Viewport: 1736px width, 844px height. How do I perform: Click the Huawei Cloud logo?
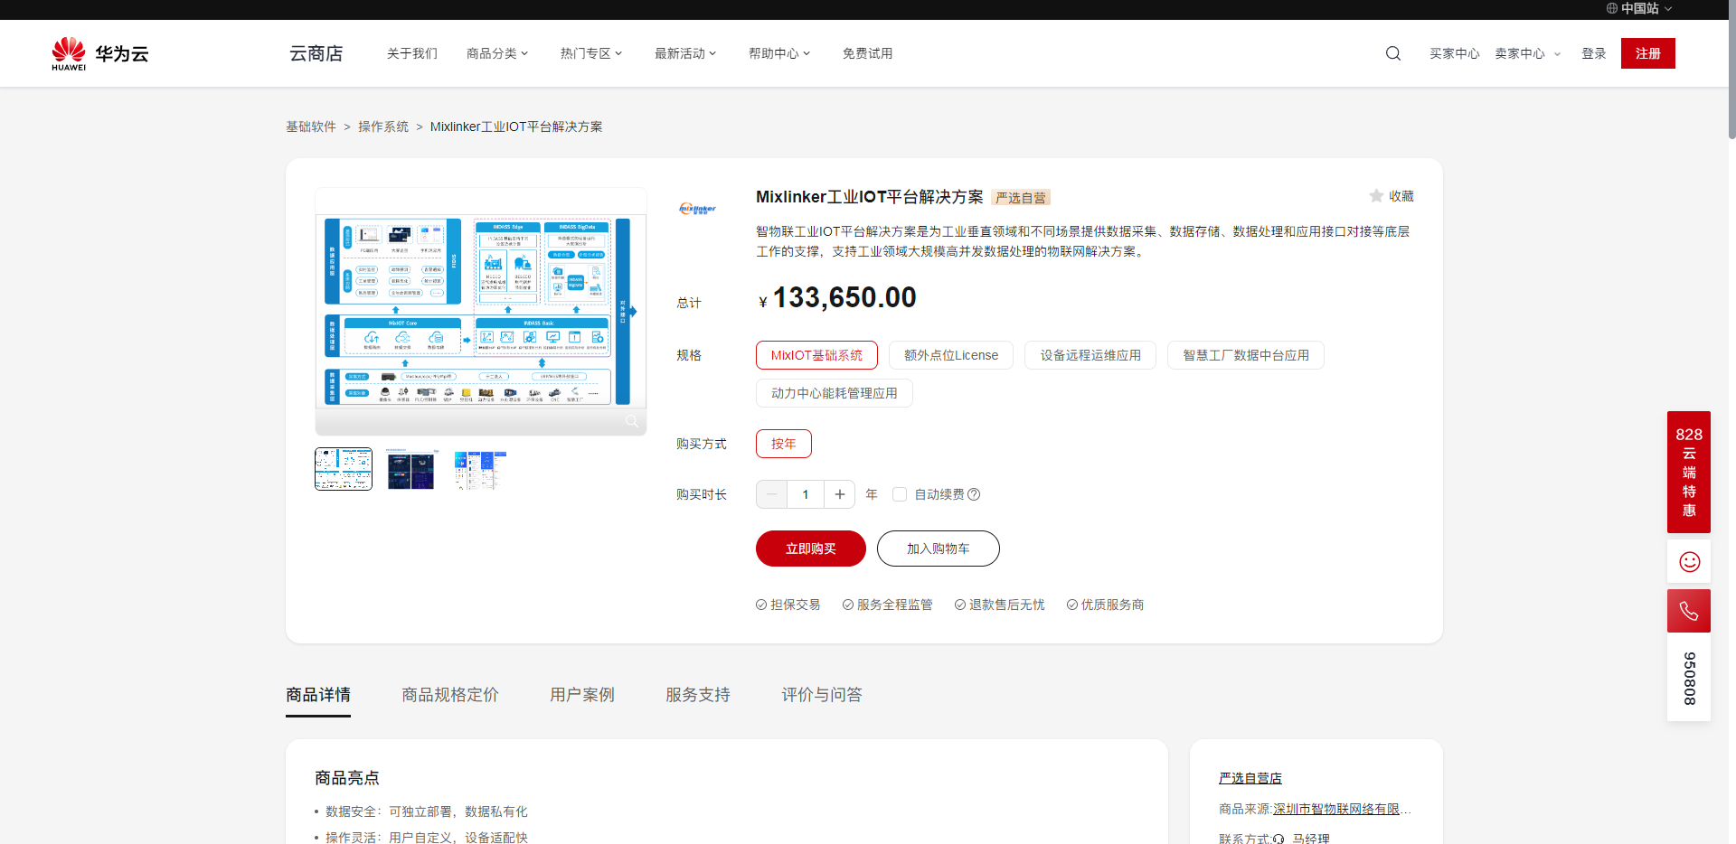[x=100, y=53]
